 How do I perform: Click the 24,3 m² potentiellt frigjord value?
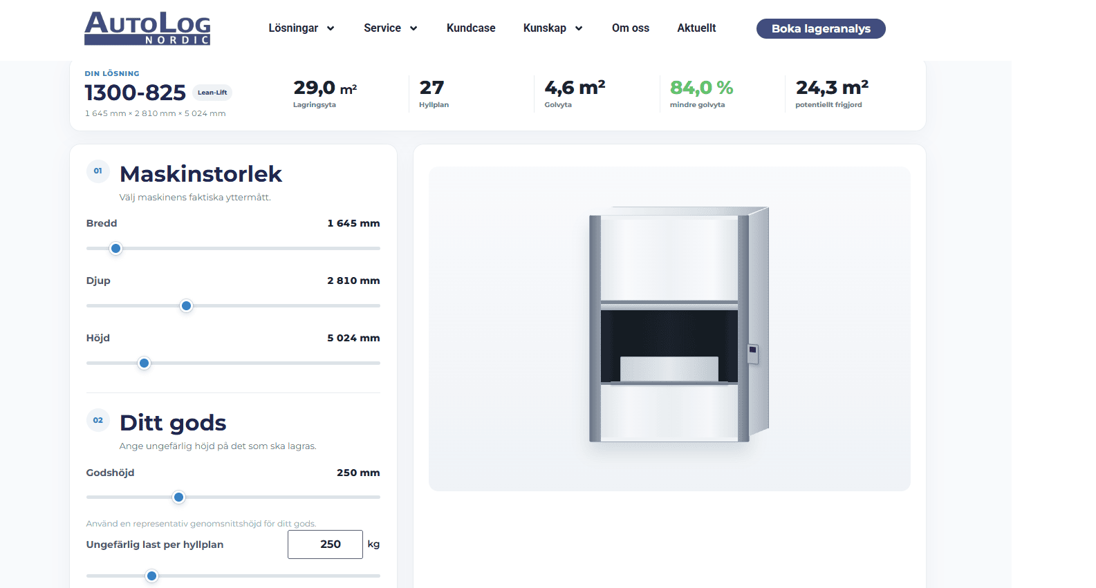[832, 88]
